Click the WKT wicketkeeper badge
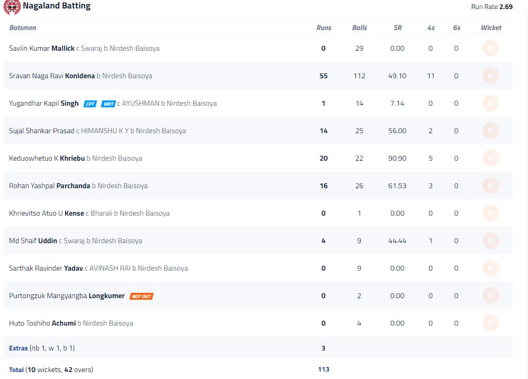This screenshot has height=379, width=528. pyautogui.click(x=108, y=104)
